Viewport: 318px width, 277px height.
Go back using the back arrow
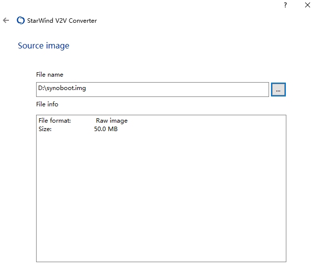(x=6, y=21)
